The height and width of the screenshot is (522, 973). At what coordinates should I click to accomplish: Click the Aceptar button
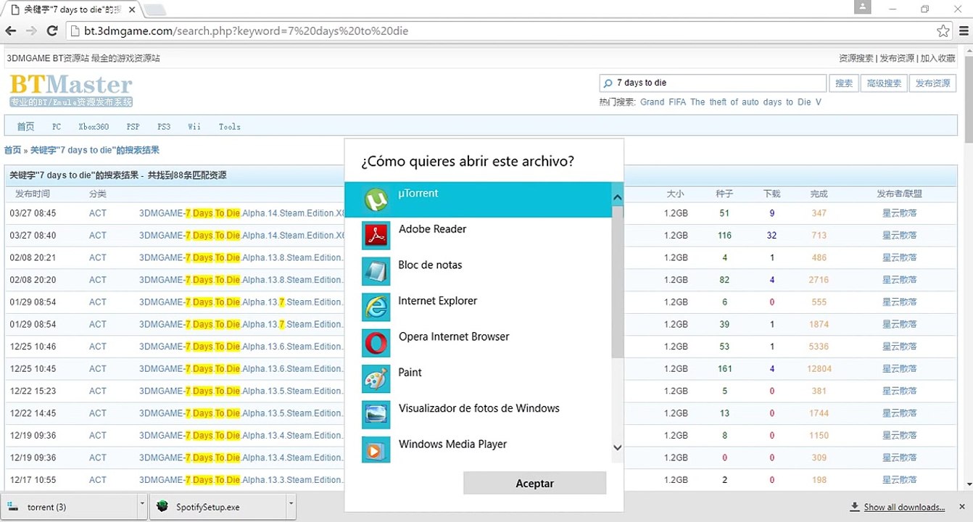tap(534, 484)
